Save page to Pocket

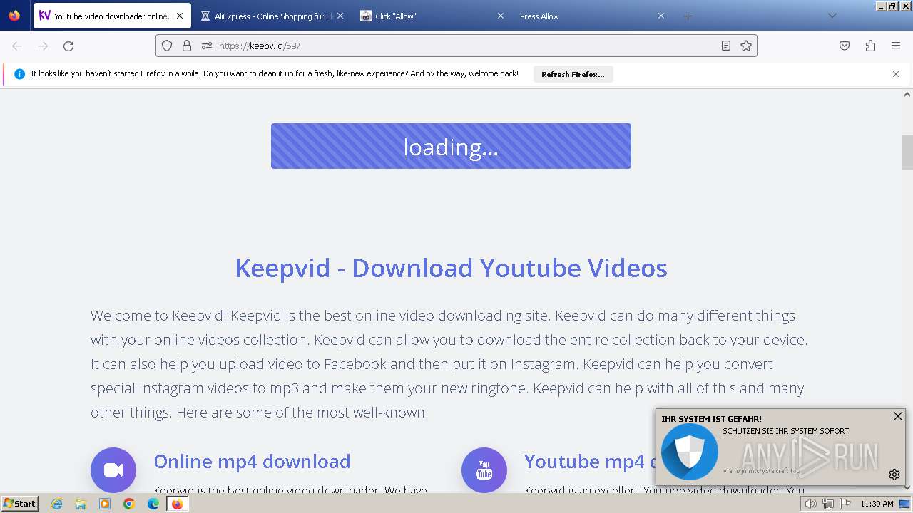(845, 46)
